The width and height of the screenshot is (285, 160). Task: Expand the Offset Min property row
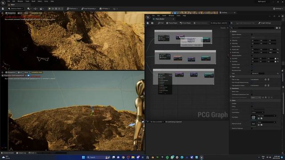(x=231, y=40)
